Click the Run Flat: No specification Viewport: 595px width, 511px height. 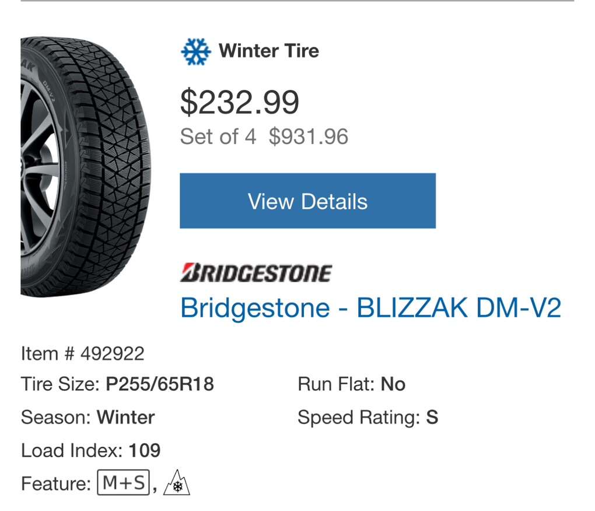(x=351, y=384)
